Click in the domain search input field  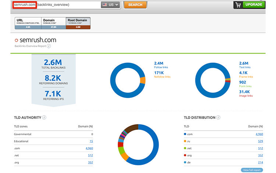tap(57, 5)
